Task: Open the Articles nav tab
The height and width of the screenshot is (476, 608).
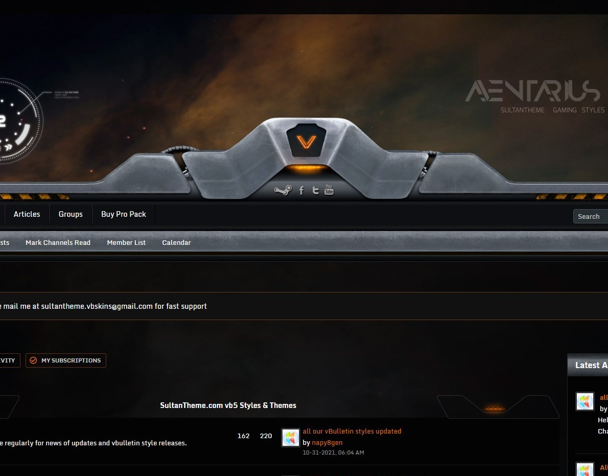Action: coord(27,214)
